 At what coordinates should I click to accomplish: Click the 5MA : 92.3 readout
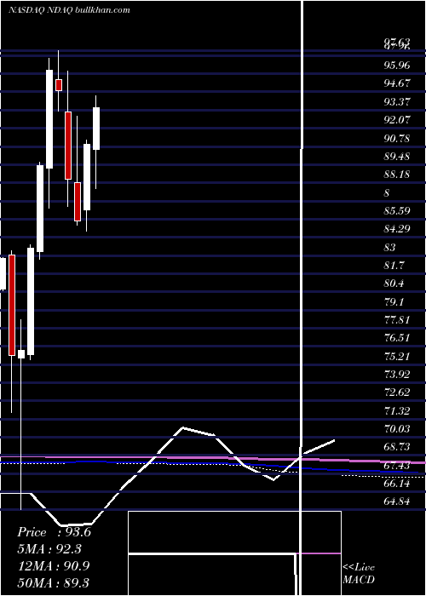(x=49, y=549)
